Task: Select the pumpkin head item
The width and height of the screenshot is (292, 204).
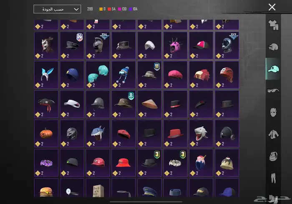Action: tap(46, 133)
